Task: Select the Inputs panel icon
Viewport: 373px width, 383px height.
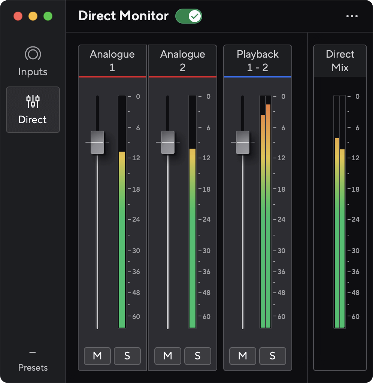Action: (33, 54)
